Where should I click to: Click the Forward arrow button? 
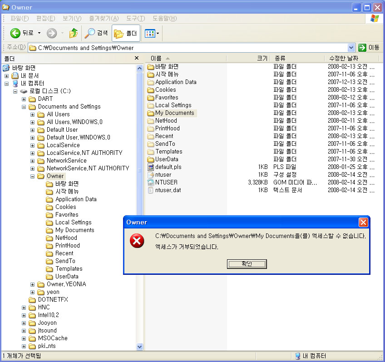pos(52,33)
